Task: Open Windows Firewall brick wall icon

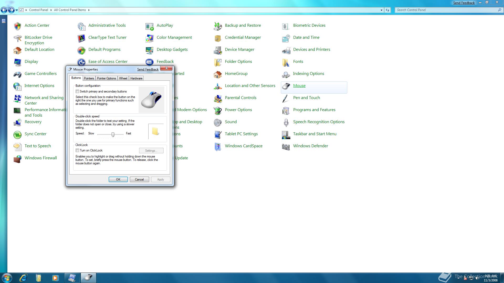Action: pos(18,159)
